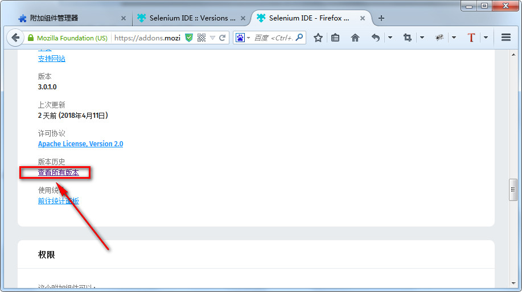Open a new tab with plus button
Image resolution: width=522 pixels, height=292 pixels.
coord(381,18)
